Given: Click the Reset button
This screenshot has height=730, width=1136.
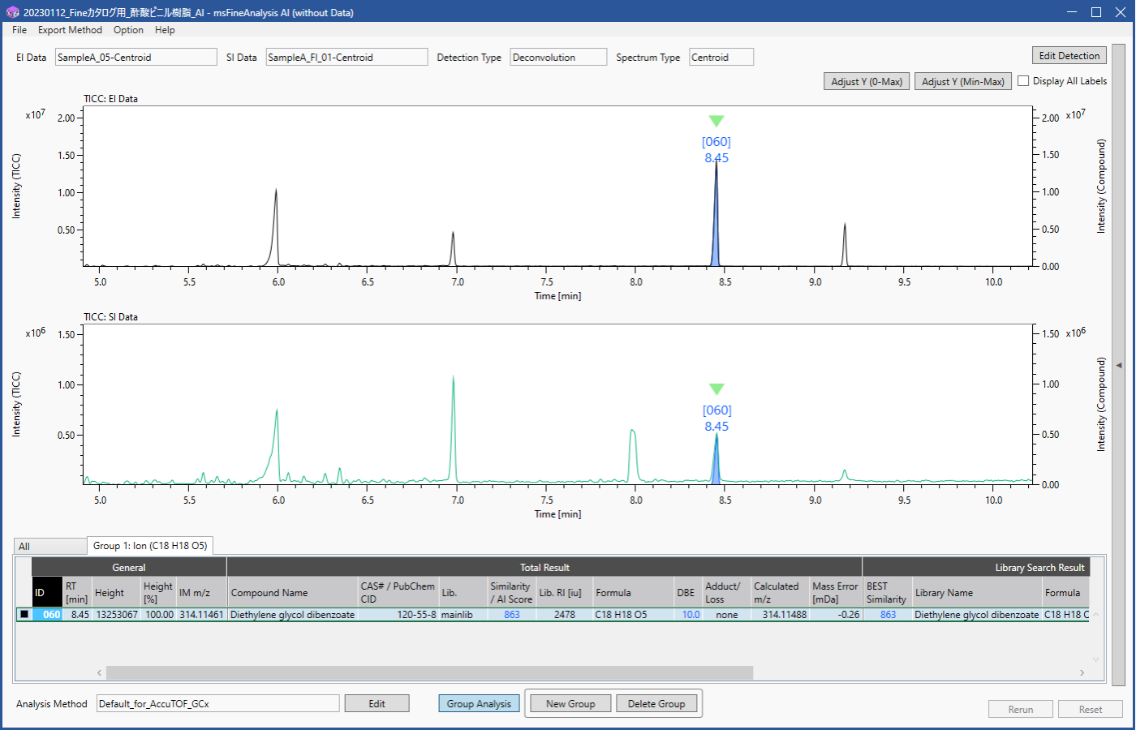Looking at the screenshot, I should pyautogui.click(x=1091, y=709).
